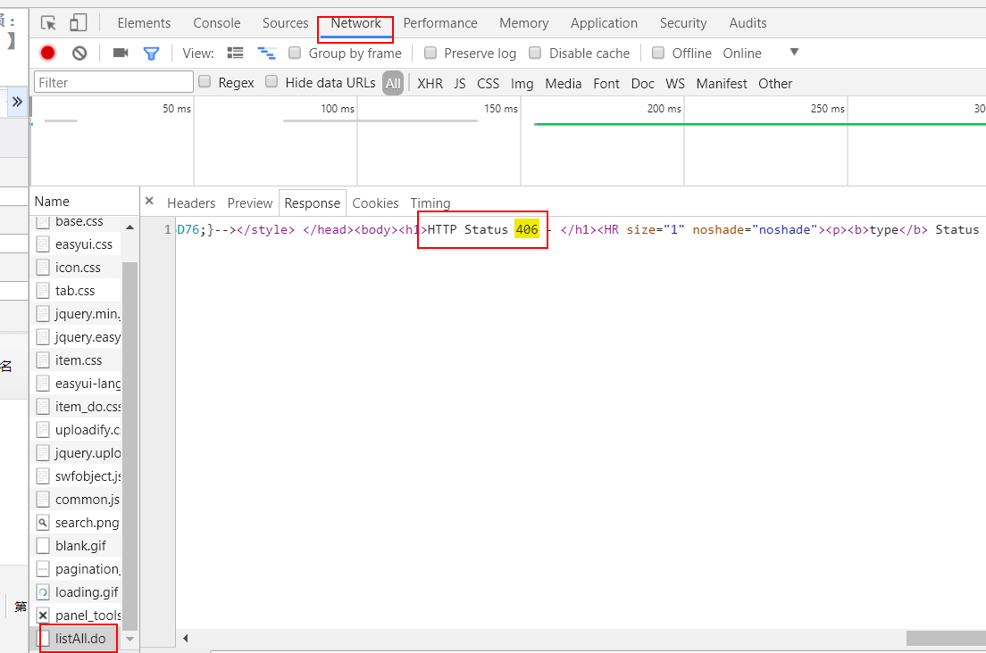Toggle the device toolbar icon
Viewport: 986px width, 653px height.
click(78, 22)
